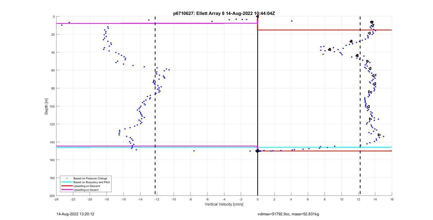Viewport: 433px width, 220px height.
Task: Click x-axis tick label 0
Action: [x=258, y=199]
